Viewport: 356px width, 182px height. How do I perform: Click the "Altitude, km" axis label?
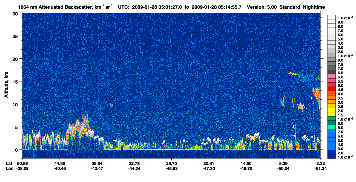(x=6, y=85)
